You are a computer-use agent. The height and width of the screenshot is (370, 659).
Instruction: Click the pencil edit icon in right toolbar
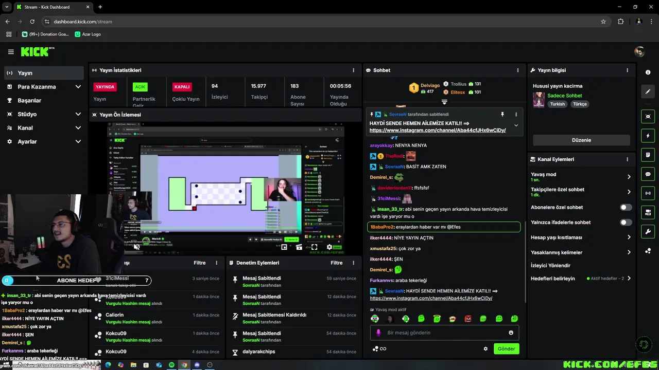pyautogui.click(x=648, y=91)
